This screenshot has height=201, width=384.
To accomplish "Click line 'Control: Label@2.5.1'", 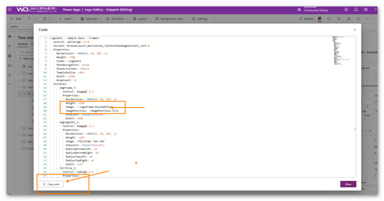I will pos(78,172).
